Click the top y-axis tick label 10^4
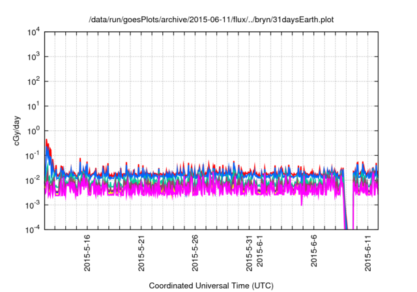 click(33, 32)
